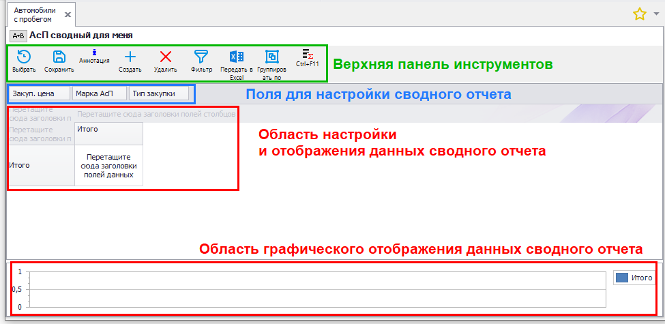Pick the Тип закупки field button

158,93
